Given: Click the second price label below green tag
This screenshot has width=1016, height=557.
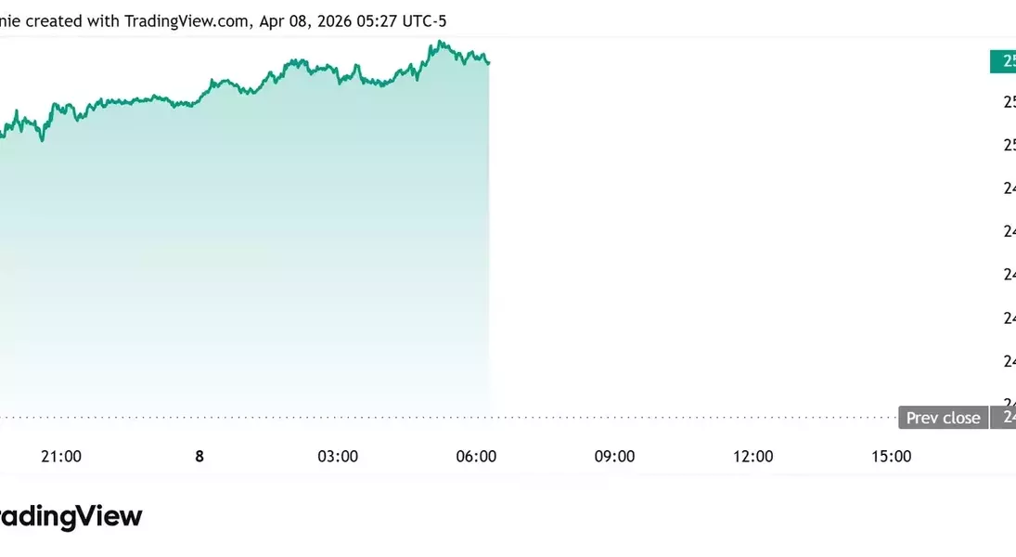Looking at the screenshot, I should coord(1009,145).
